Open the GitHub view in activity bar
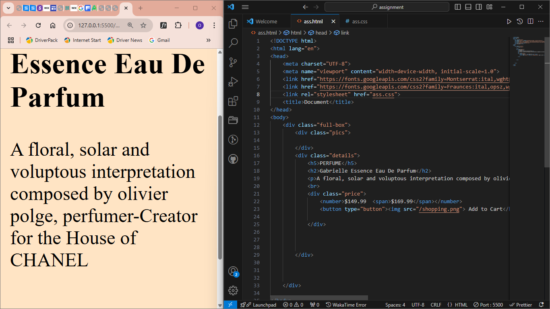 (233, 159)
